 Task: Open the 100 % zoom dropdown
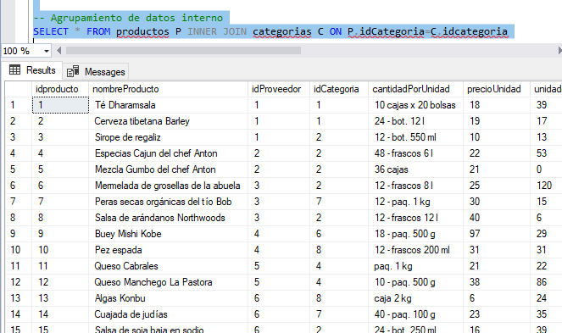point(47,51)
